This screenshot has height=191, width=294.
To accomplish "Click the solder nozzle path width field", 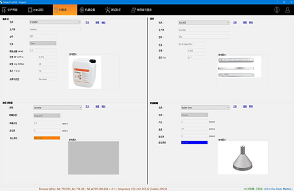I will click(x=195, y=136).
